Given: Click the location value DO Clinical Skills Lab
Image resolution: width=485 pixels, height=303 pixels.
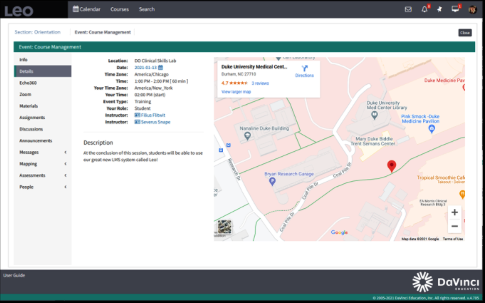Looking at the screenshot, I should coord(155,61).
